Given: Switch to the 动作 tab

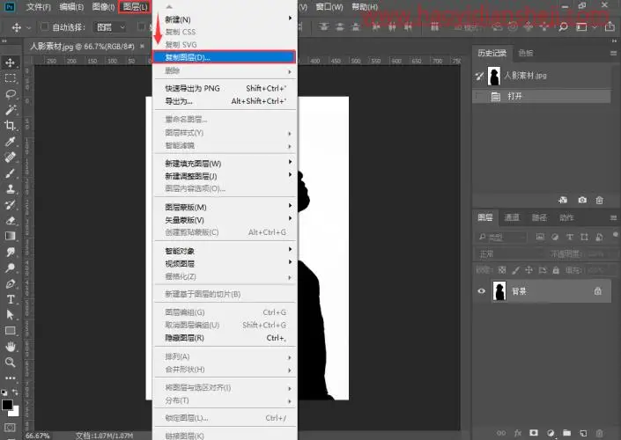Looking at the screenshot, I should click(x=566, y=217).
